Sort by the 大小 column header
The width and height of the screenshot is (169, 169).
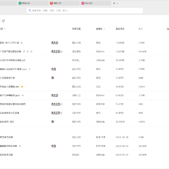pos(141,29)
